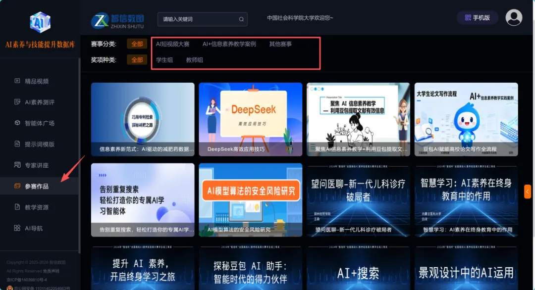This screenshot has width=535, height=290.
Task: Click the 智能体广场 cube icon
Action: point(17,123)
